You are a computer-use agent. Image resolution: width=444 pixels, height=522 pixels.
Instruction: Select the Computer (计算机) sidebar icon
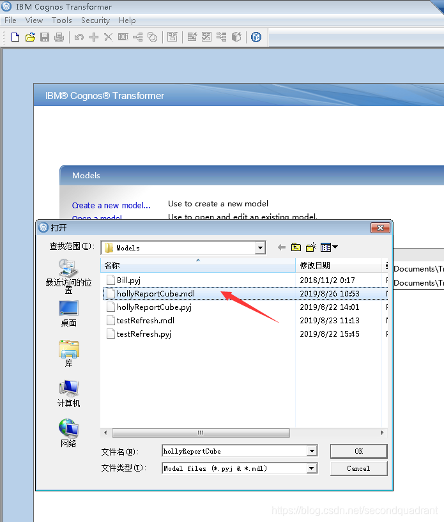[x=68, y=394]
